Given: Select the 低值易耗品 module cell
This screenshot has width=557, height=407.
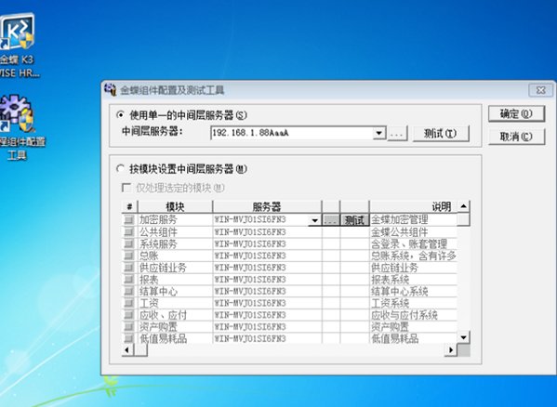Looking at the screenshot, I should [x=175, y=338].
